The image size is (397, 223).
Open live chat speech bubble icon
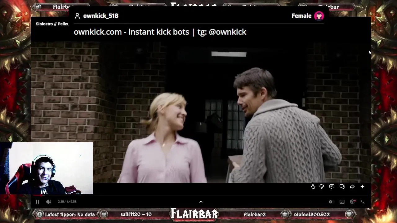[332, 186]
